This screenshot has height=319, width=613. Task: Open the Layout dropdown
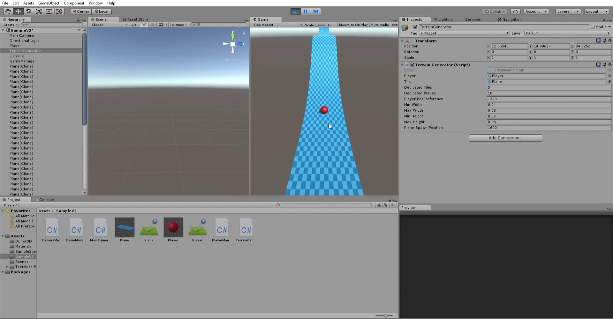597,11
